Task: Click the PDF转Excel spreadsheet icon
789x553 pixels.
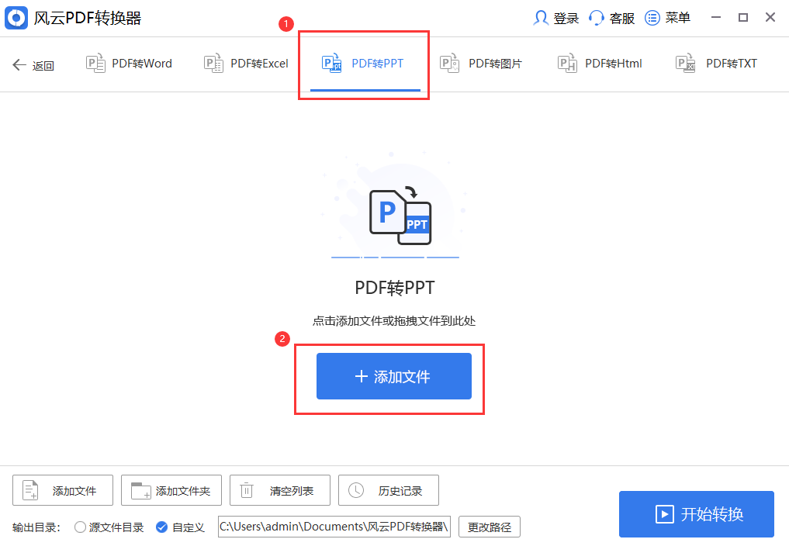Action: [x=213, y=64]
